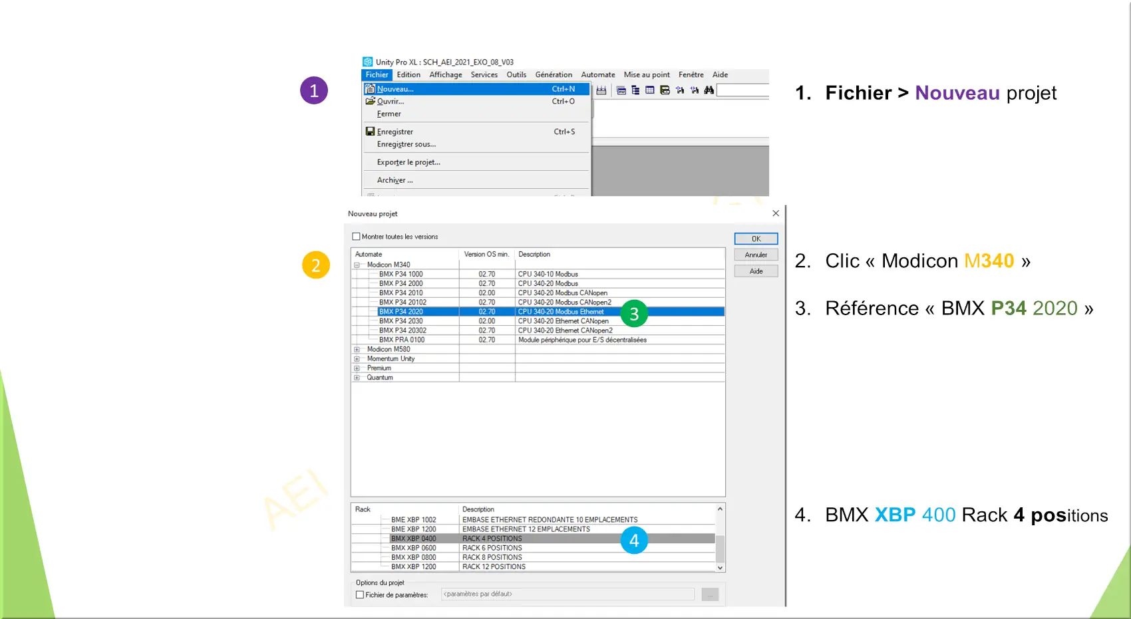Image resolution: width=1131 pixels, height=619 pixels.
Task: Open the Mise au point menu
Action: pos(647,74)
